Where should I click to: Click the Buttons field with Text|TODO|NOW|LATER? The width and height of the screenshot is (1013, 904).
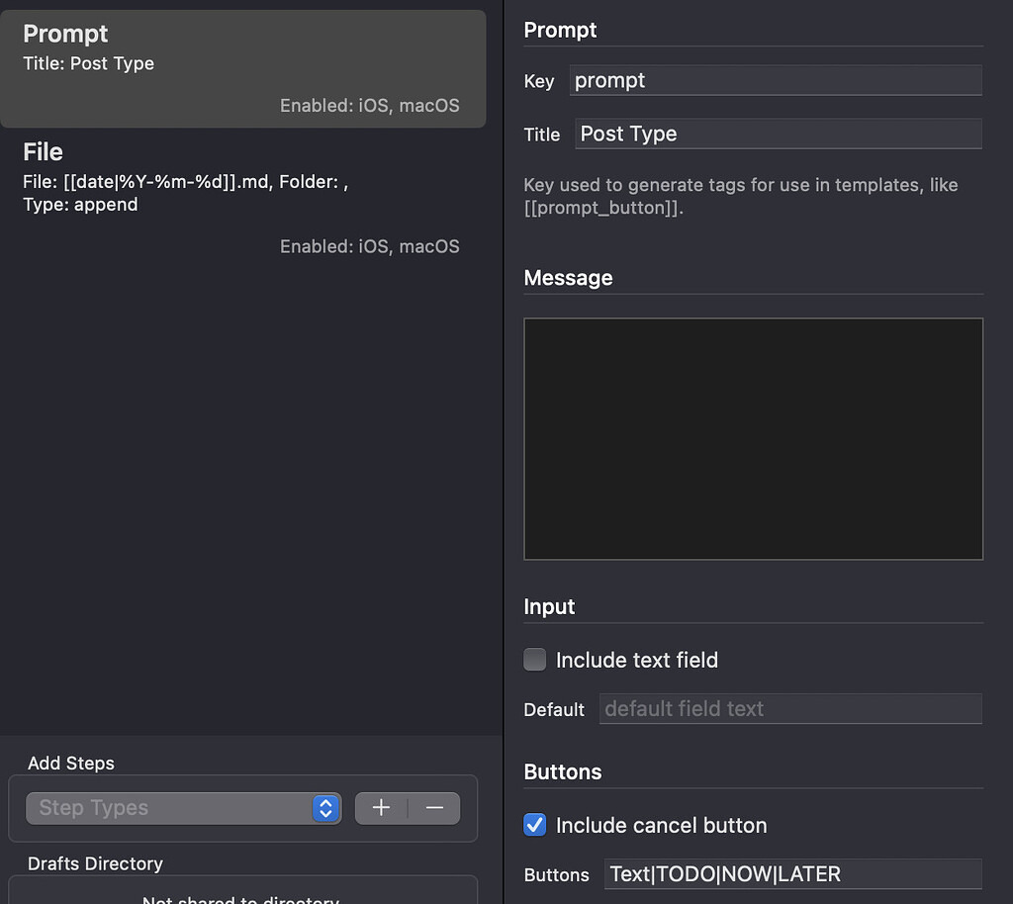pos(793,874)
